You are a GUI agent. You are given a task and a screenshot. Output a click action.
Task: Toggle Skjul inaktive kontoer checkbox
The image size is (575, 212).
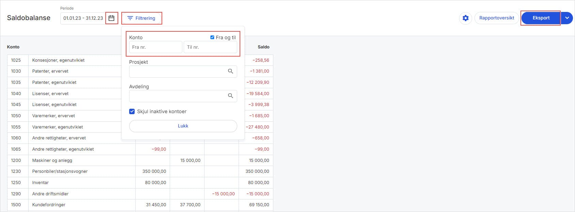(132, 111)
